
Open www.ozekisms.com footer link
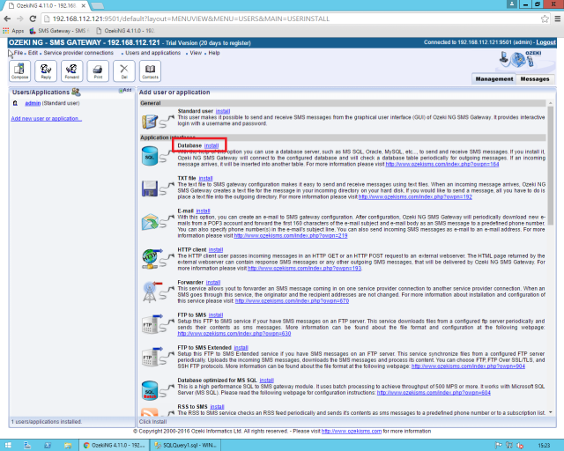pyautogui.click(x=352, y=432)
